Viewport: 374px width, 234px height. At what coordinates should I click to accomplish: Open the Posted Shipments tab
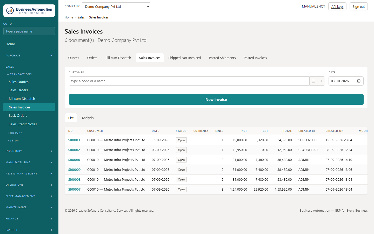[222, 58]
